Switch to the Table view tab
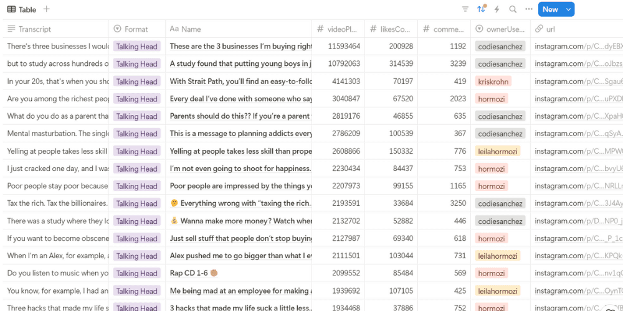Viewport: 623px width, 311px height. pyautogui.click(x=22, y=9)
